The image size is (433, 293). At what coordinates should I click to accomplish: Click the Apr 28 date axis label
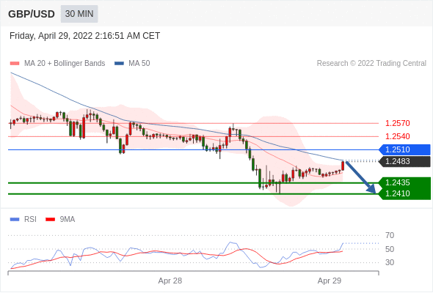click(x=170, y=281)
